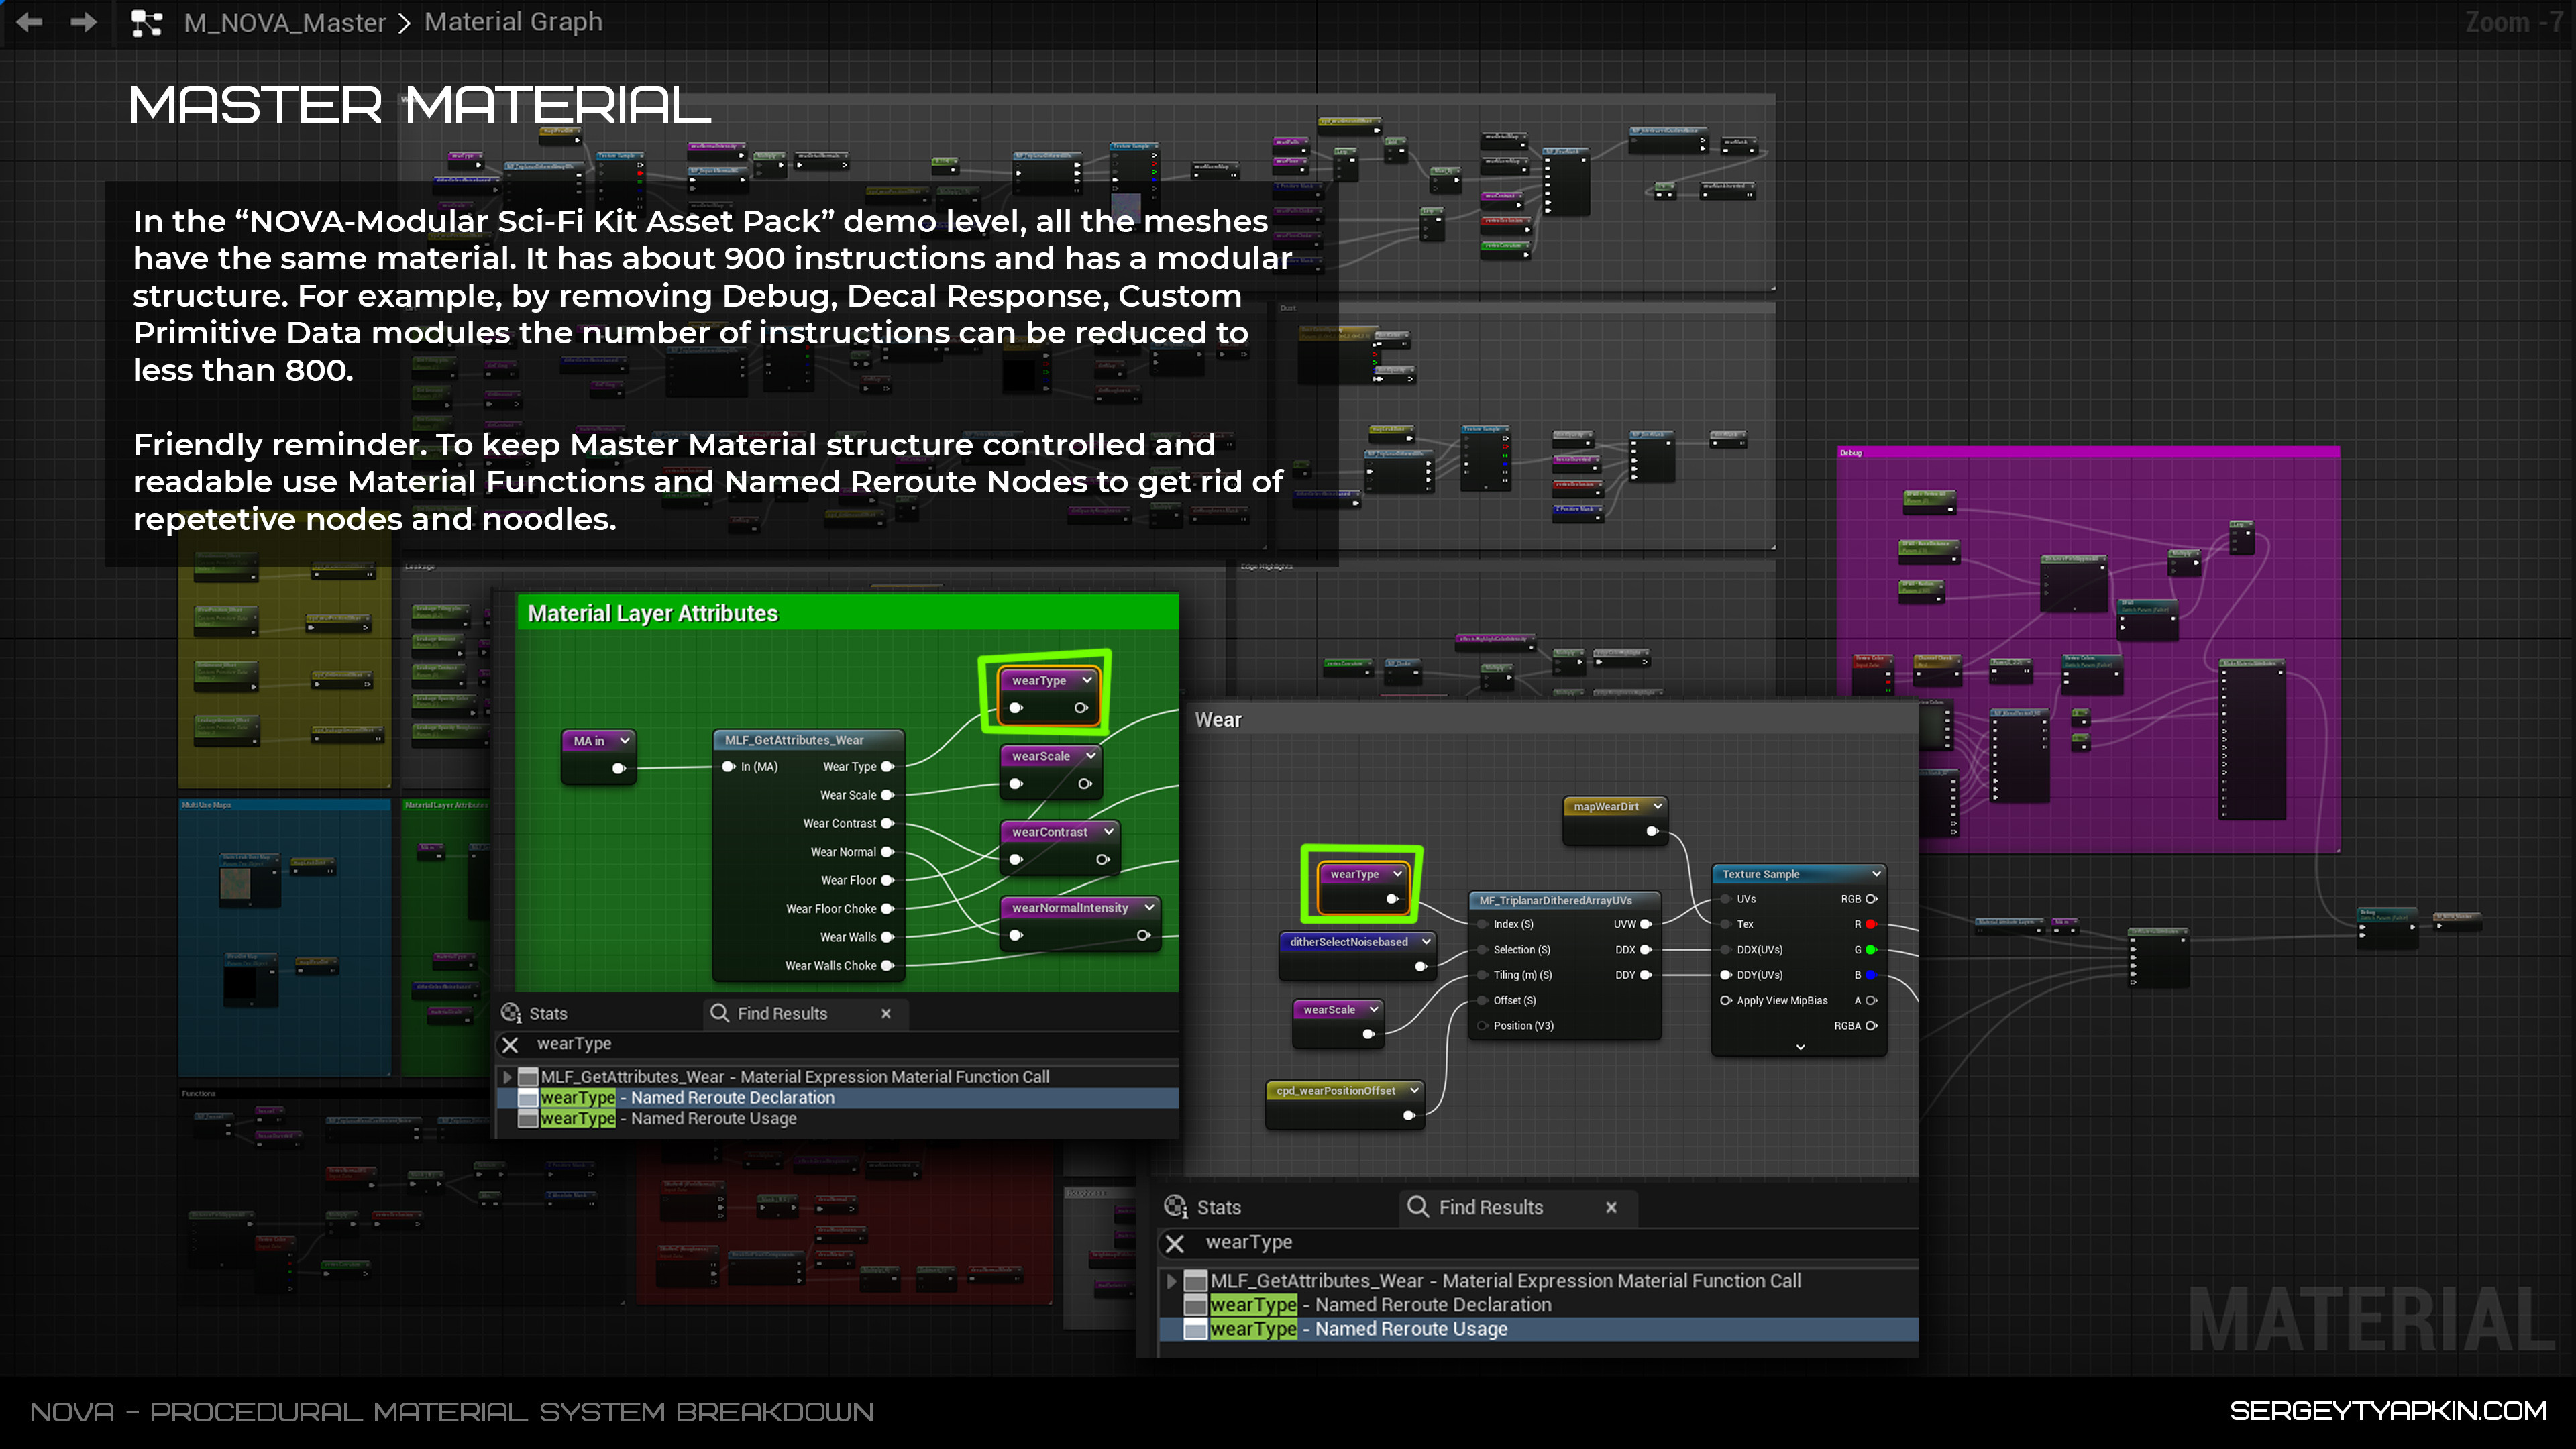The width and height of the screenshot is (2576, 1449).
Task: Select Named Reroute Declaration result in Material Layer Attributes panel
Action: pos(838,1098)
